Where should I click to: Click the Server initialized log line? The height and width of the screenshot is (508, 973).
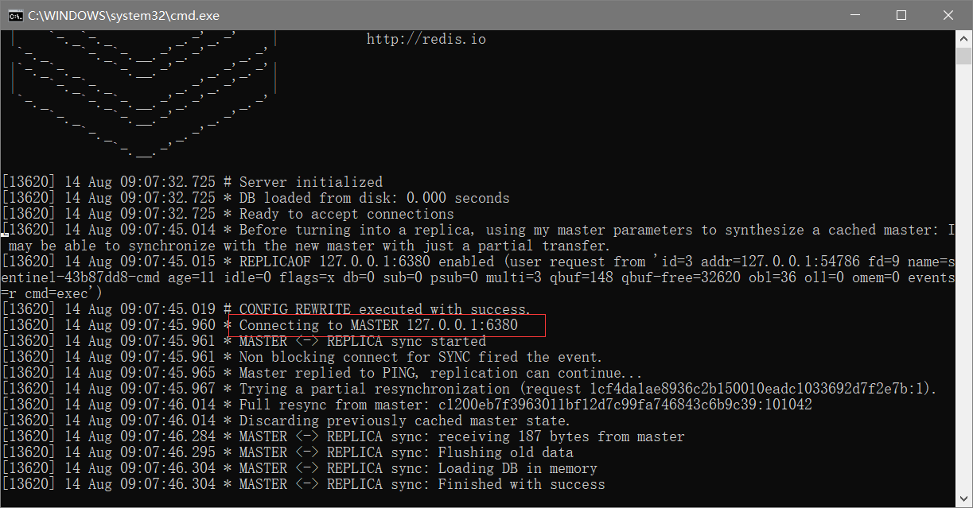[192, 182]
